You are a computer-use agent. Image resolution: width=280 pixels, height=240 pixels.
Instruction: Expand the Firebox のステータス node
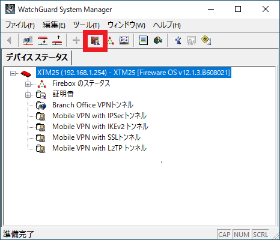(x=28, y=84)
